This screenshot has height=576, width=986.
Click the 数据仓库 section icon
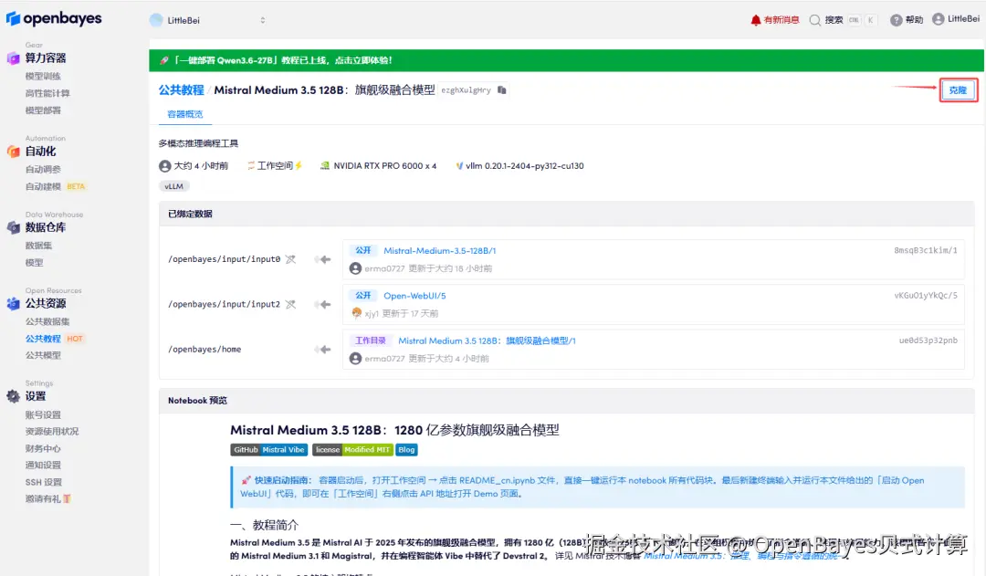(x=13, y=227)
